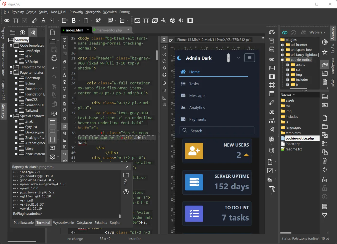Viewport: 337px width, 244px height.
Task: Toggle bold formatting in the toolbar
Action: tap(74, 20)
